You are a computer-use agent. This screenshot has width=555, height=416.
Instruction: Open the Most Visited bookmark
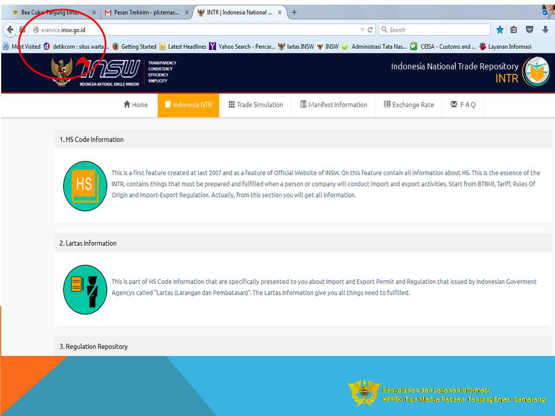click(21, 46)
